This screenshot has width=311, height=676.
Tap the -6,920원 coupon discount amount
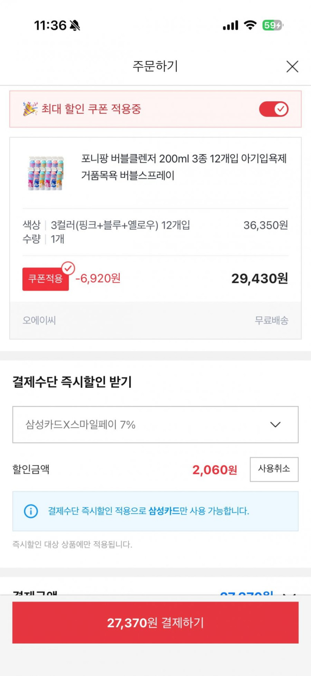pyautogui.click(x=98, y=278)
